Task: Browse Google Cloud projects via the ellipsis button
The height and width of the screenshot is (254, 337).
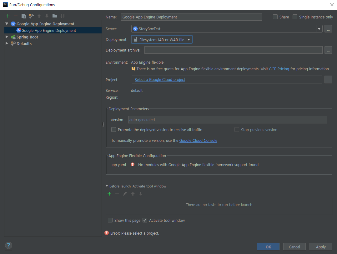Action: pos(328,79)
